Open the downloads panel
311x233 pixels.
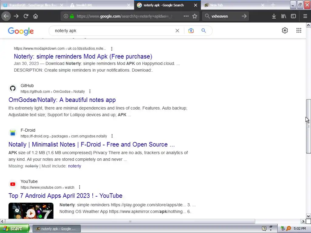click(274, 16)
